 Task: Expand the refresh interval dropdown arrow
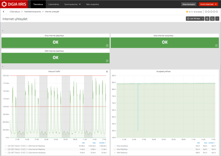click(217, 19)
